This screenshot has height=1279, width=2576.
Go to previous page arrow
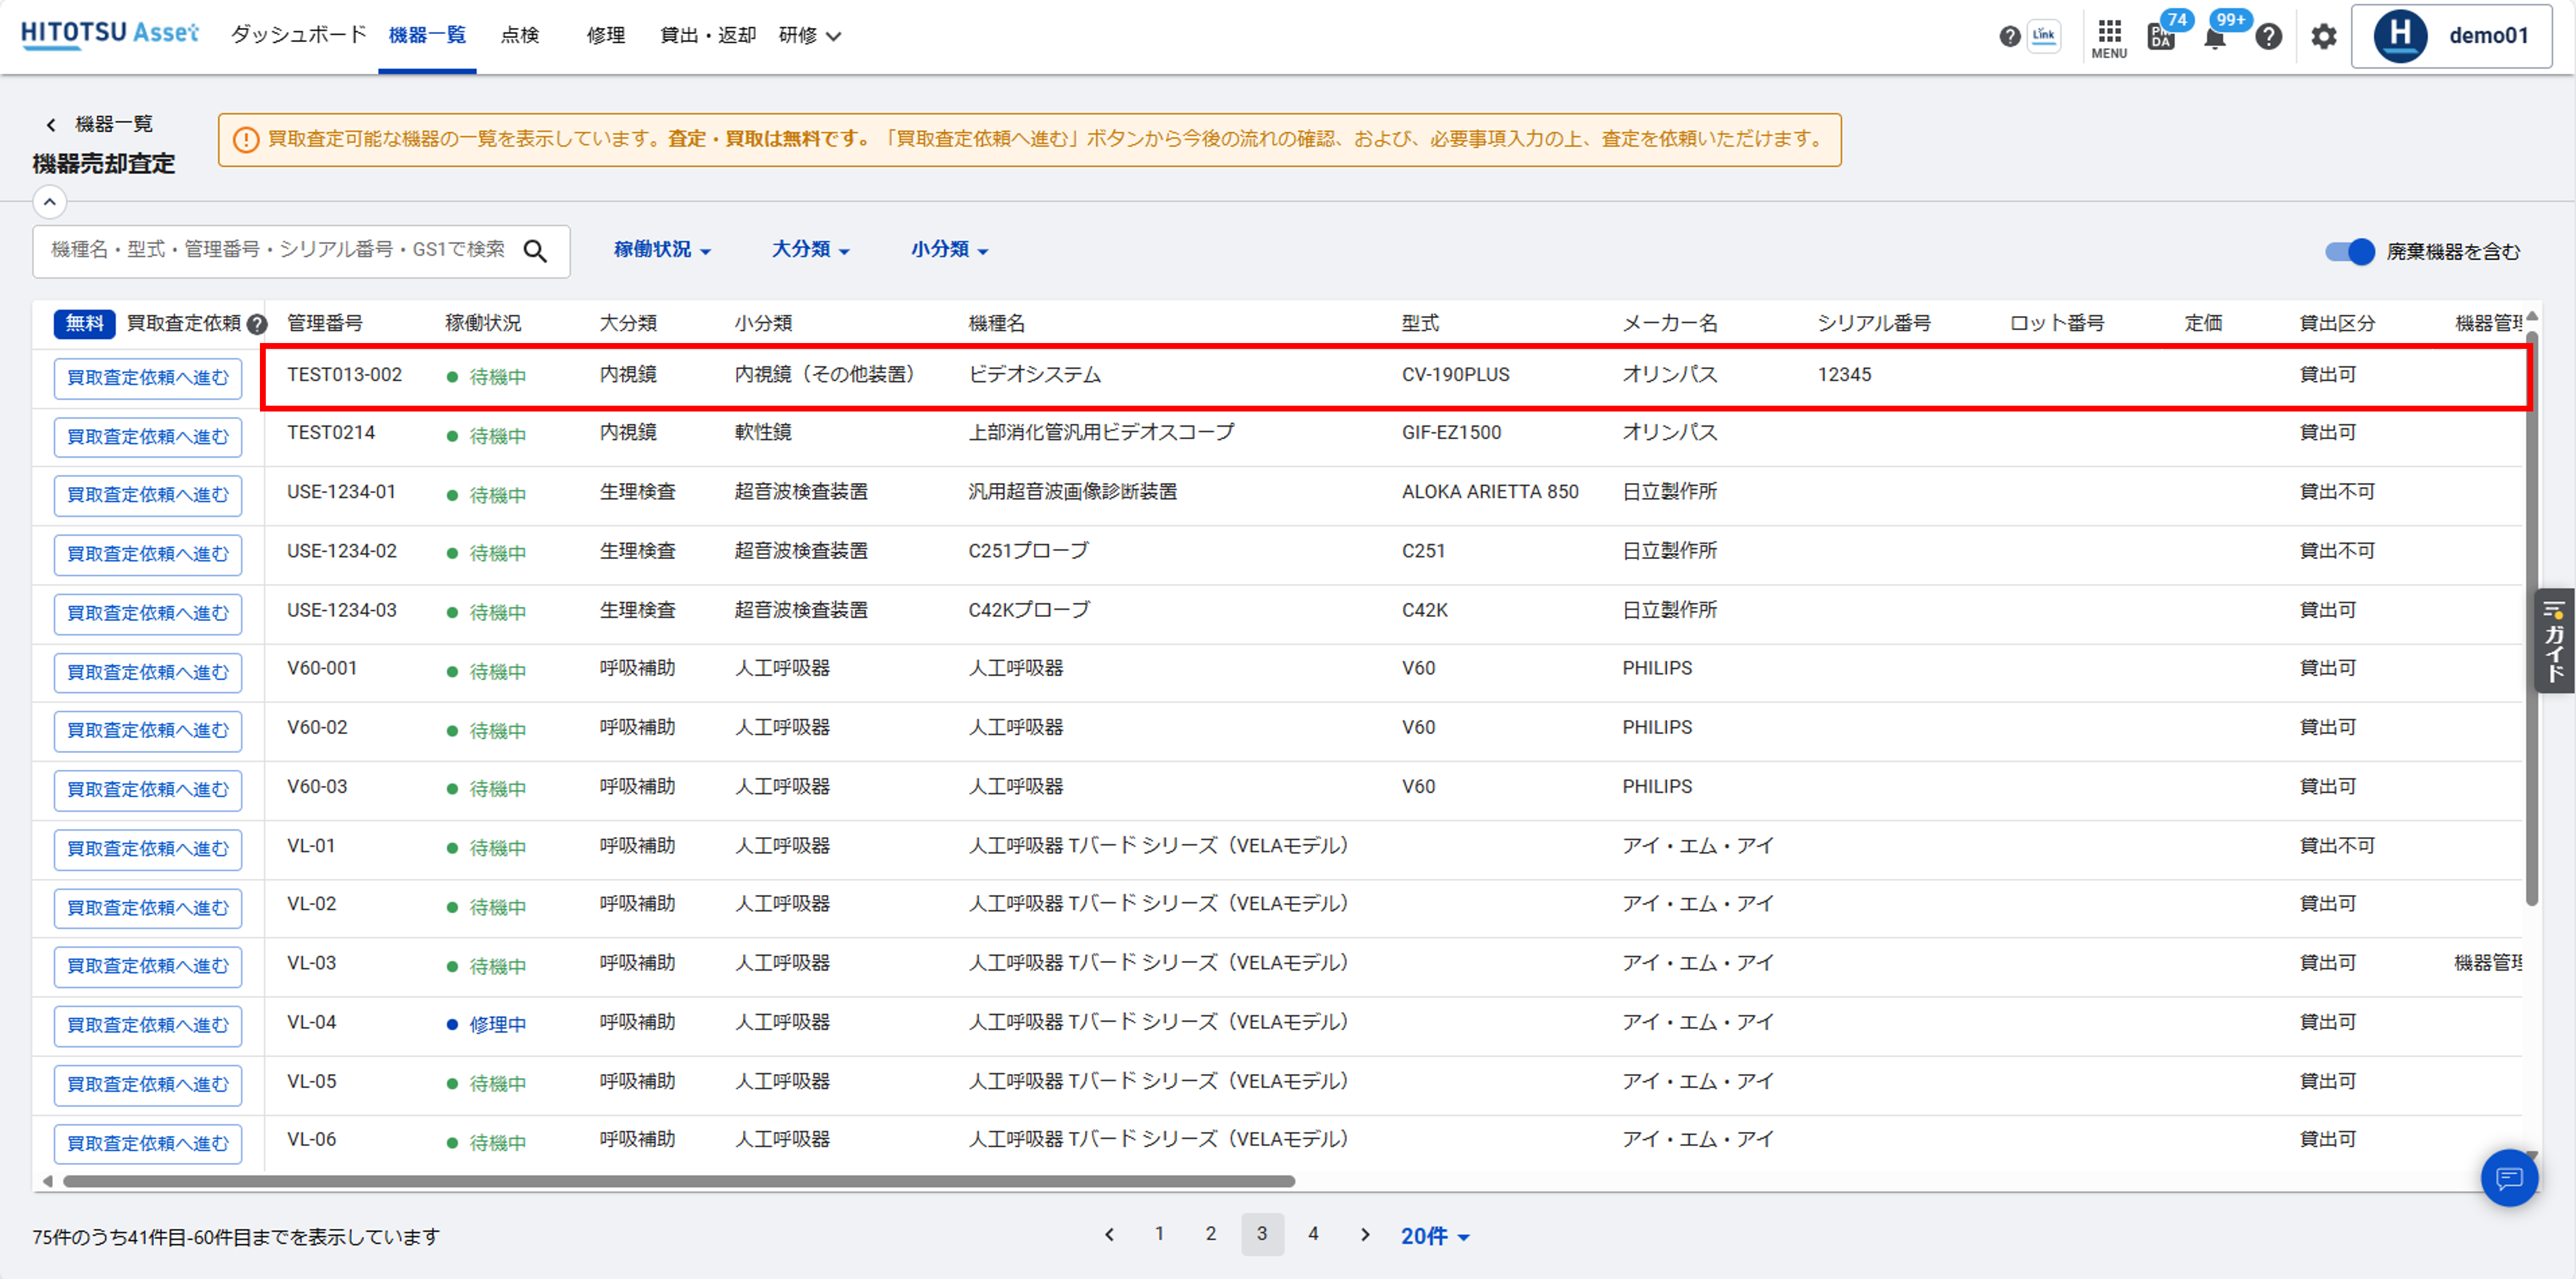(1109, 1235)
